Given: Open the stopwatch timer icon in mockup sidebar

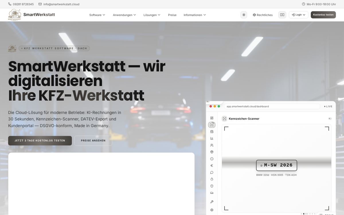Looking at the screenshot, I should click(212, 179).
